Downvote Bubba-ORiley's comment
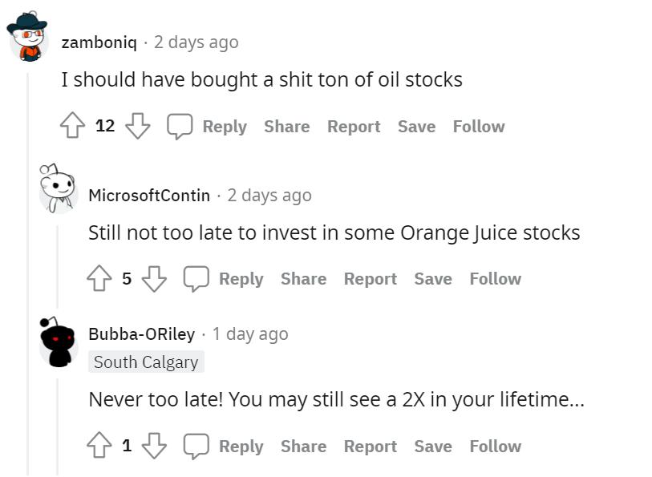Viewport: 652px width, 477px height. click(x=154, y=447)
